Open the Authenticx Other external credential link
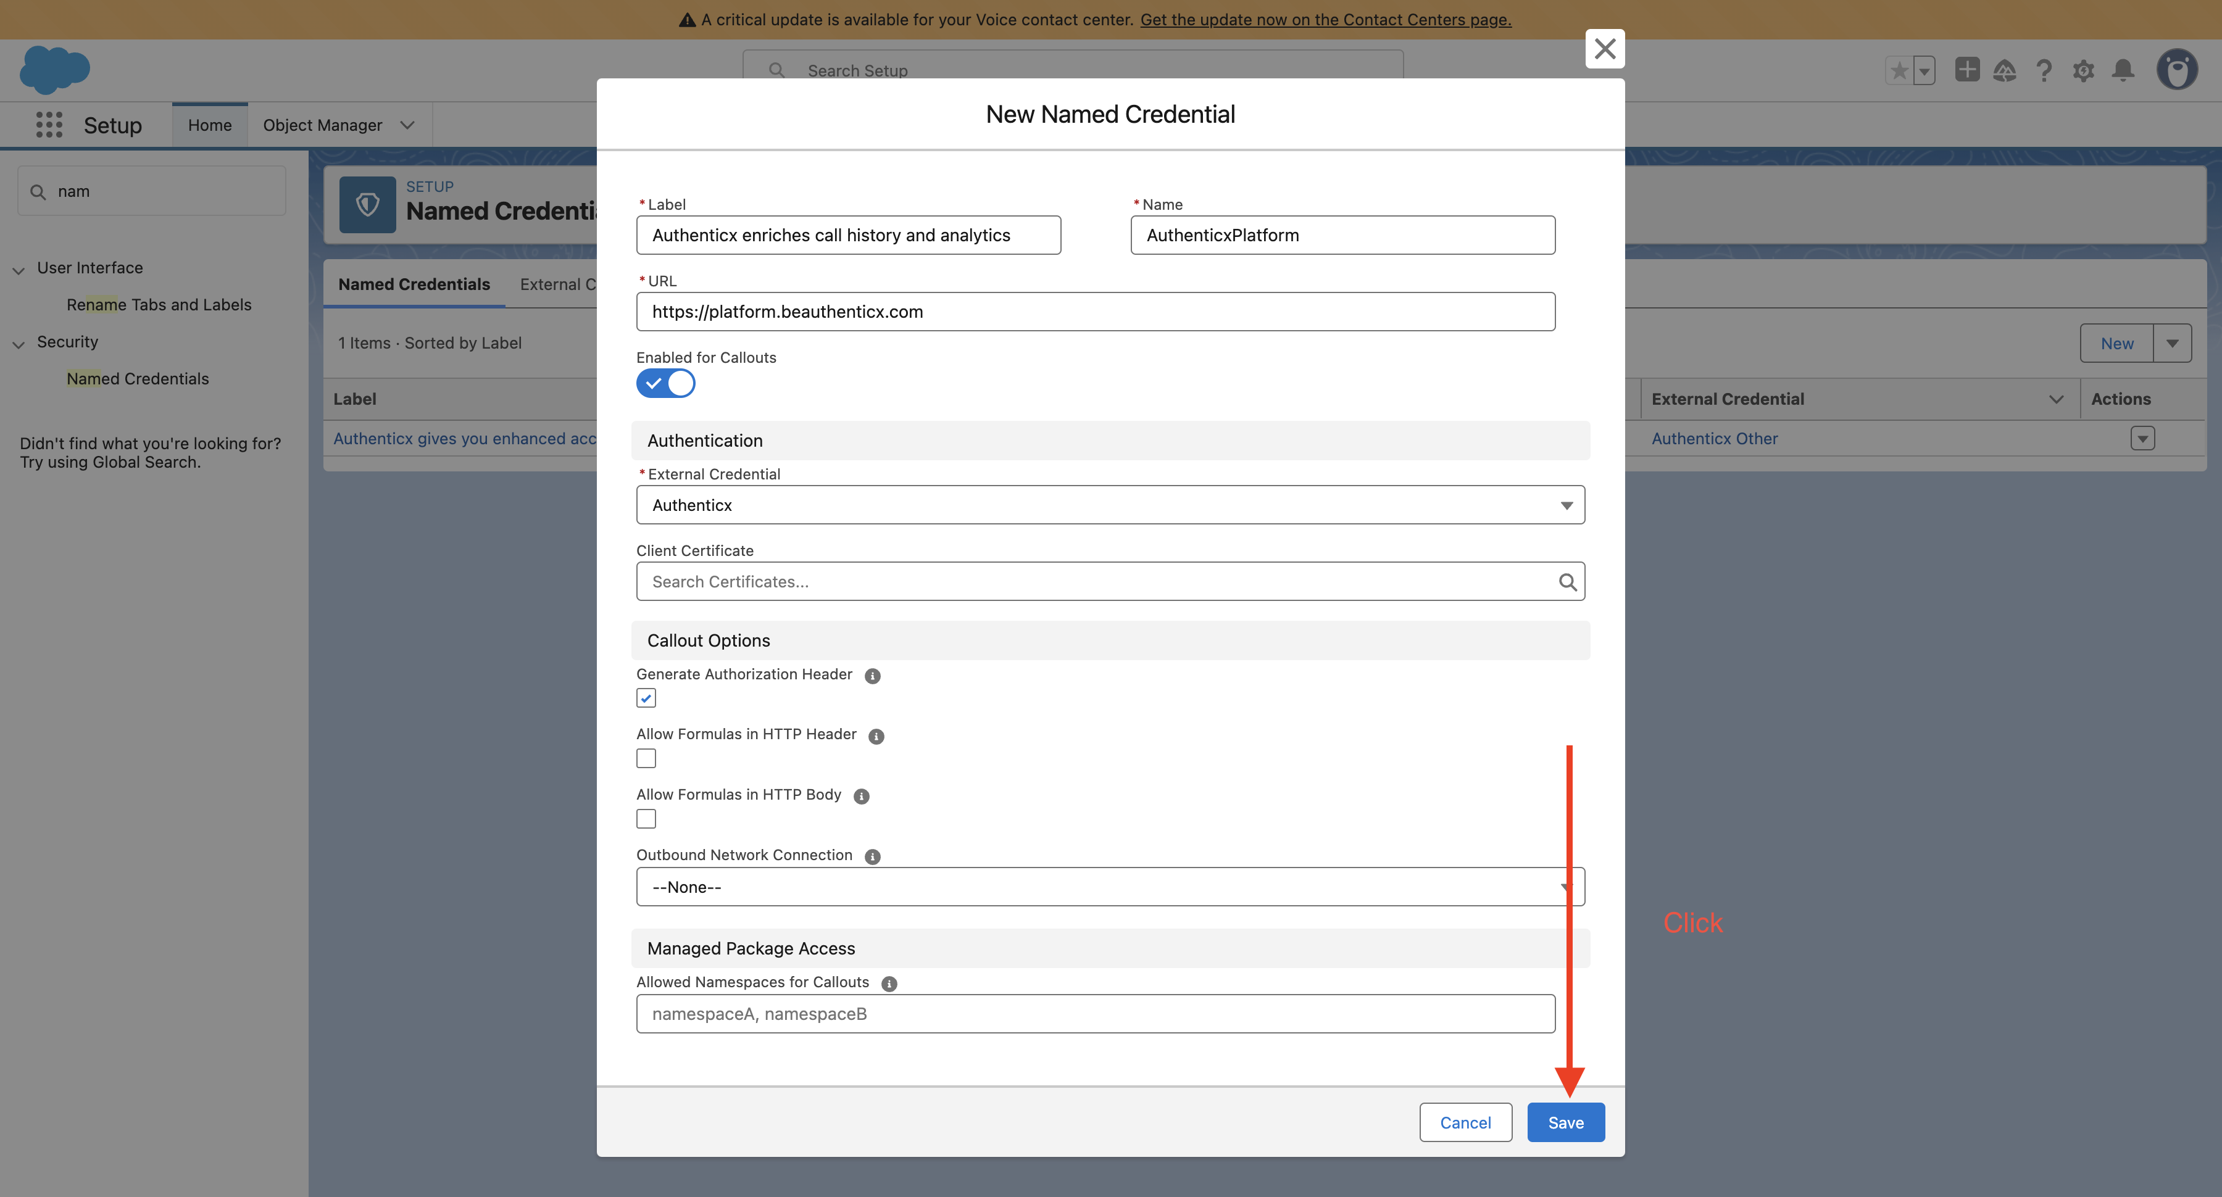2222x1197 pixels. 1714,438
